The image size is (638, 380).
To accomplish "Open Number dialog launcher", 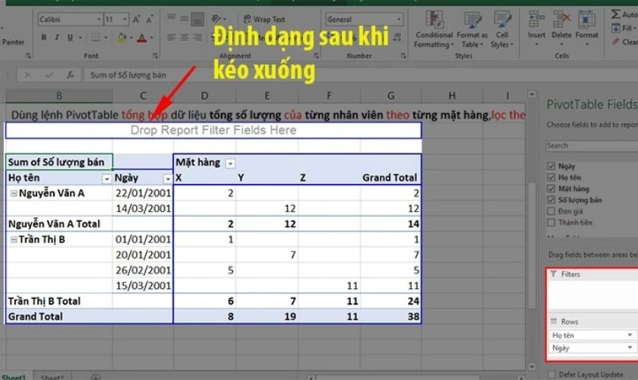I will click(x=403, y=55).
